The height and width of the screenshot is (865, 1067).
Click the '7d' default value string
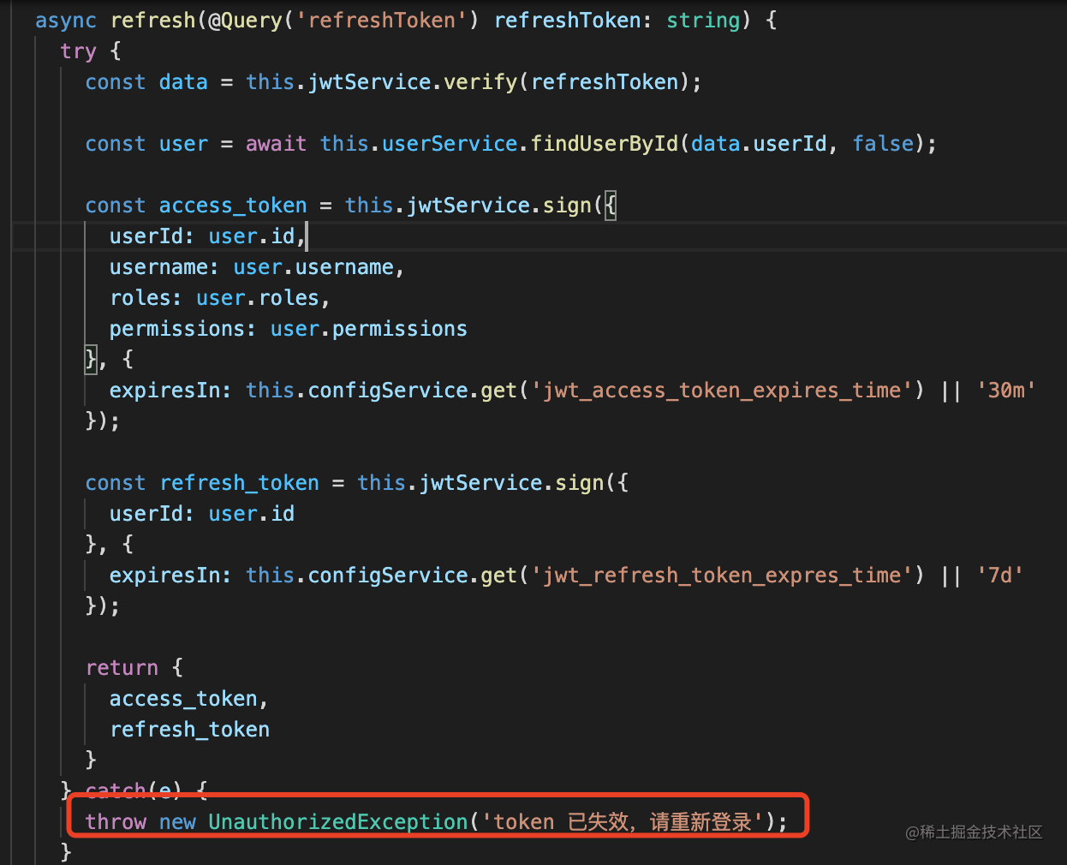[999, 576]
